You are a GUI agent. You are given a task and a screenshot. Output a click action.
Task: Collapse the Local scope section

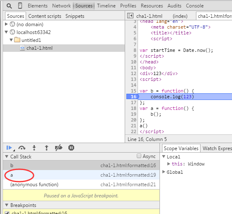tap(164, 156)
